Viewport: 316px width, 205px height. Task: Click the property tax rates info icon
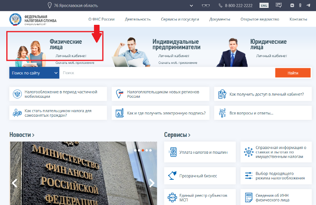[249, 152]
